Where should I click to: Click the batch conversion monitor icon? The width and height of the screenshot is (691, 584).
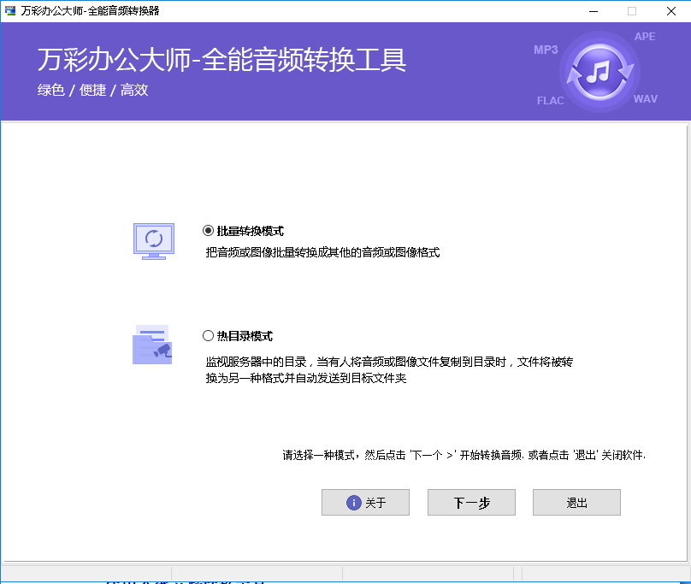coord(154,241)
